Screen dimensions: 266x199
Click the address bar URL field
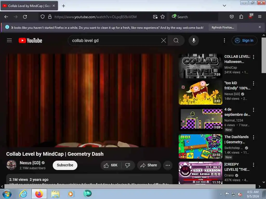point(95,17)
